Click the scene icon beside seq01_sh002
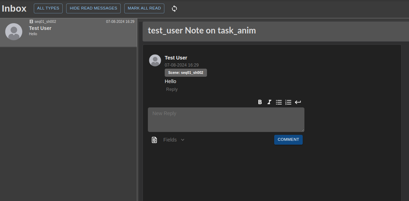 31,21
